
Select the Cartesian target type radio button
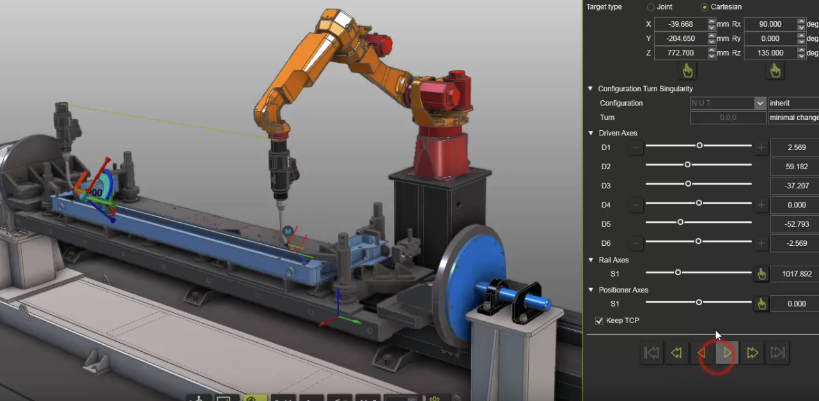click(705, 7)
